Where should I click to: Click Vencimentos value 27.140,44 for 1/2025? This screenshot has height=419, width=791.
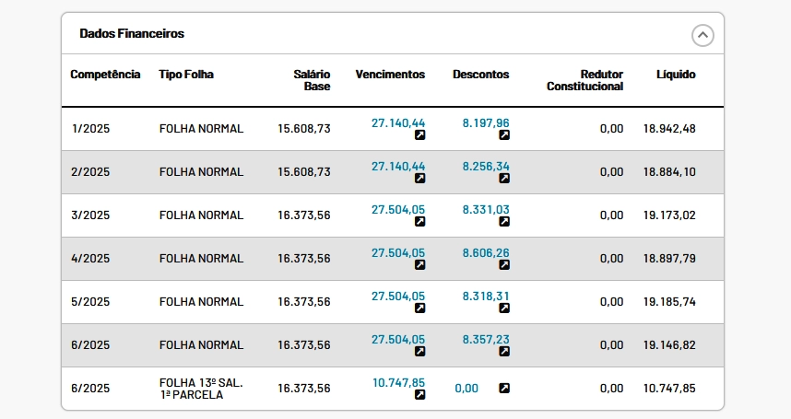[398, 122]
